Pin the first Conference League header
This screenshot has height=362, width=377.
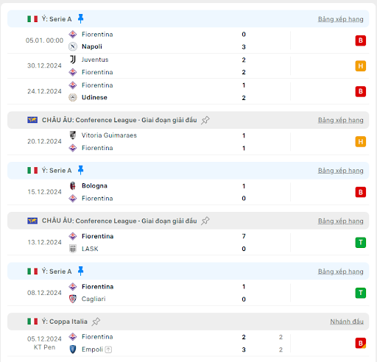point(205,120)
